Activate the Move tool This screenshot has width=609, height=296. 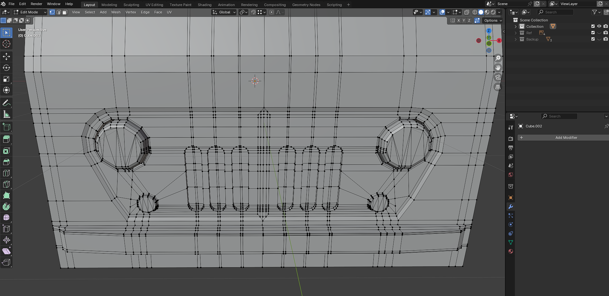[x=6, y=57]
